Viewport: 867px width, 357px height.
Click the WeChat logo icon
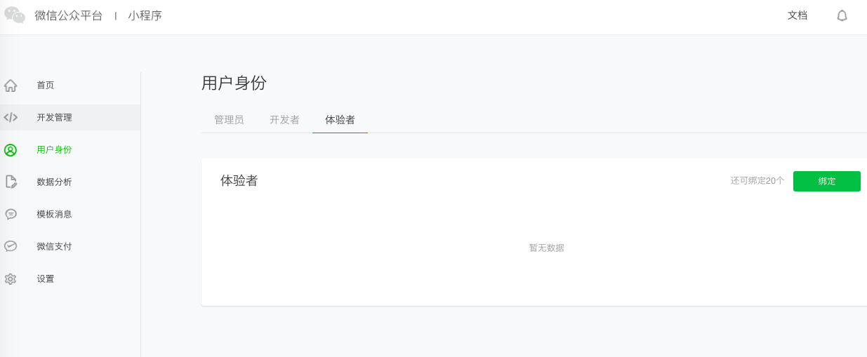click(x=15, y=15)
